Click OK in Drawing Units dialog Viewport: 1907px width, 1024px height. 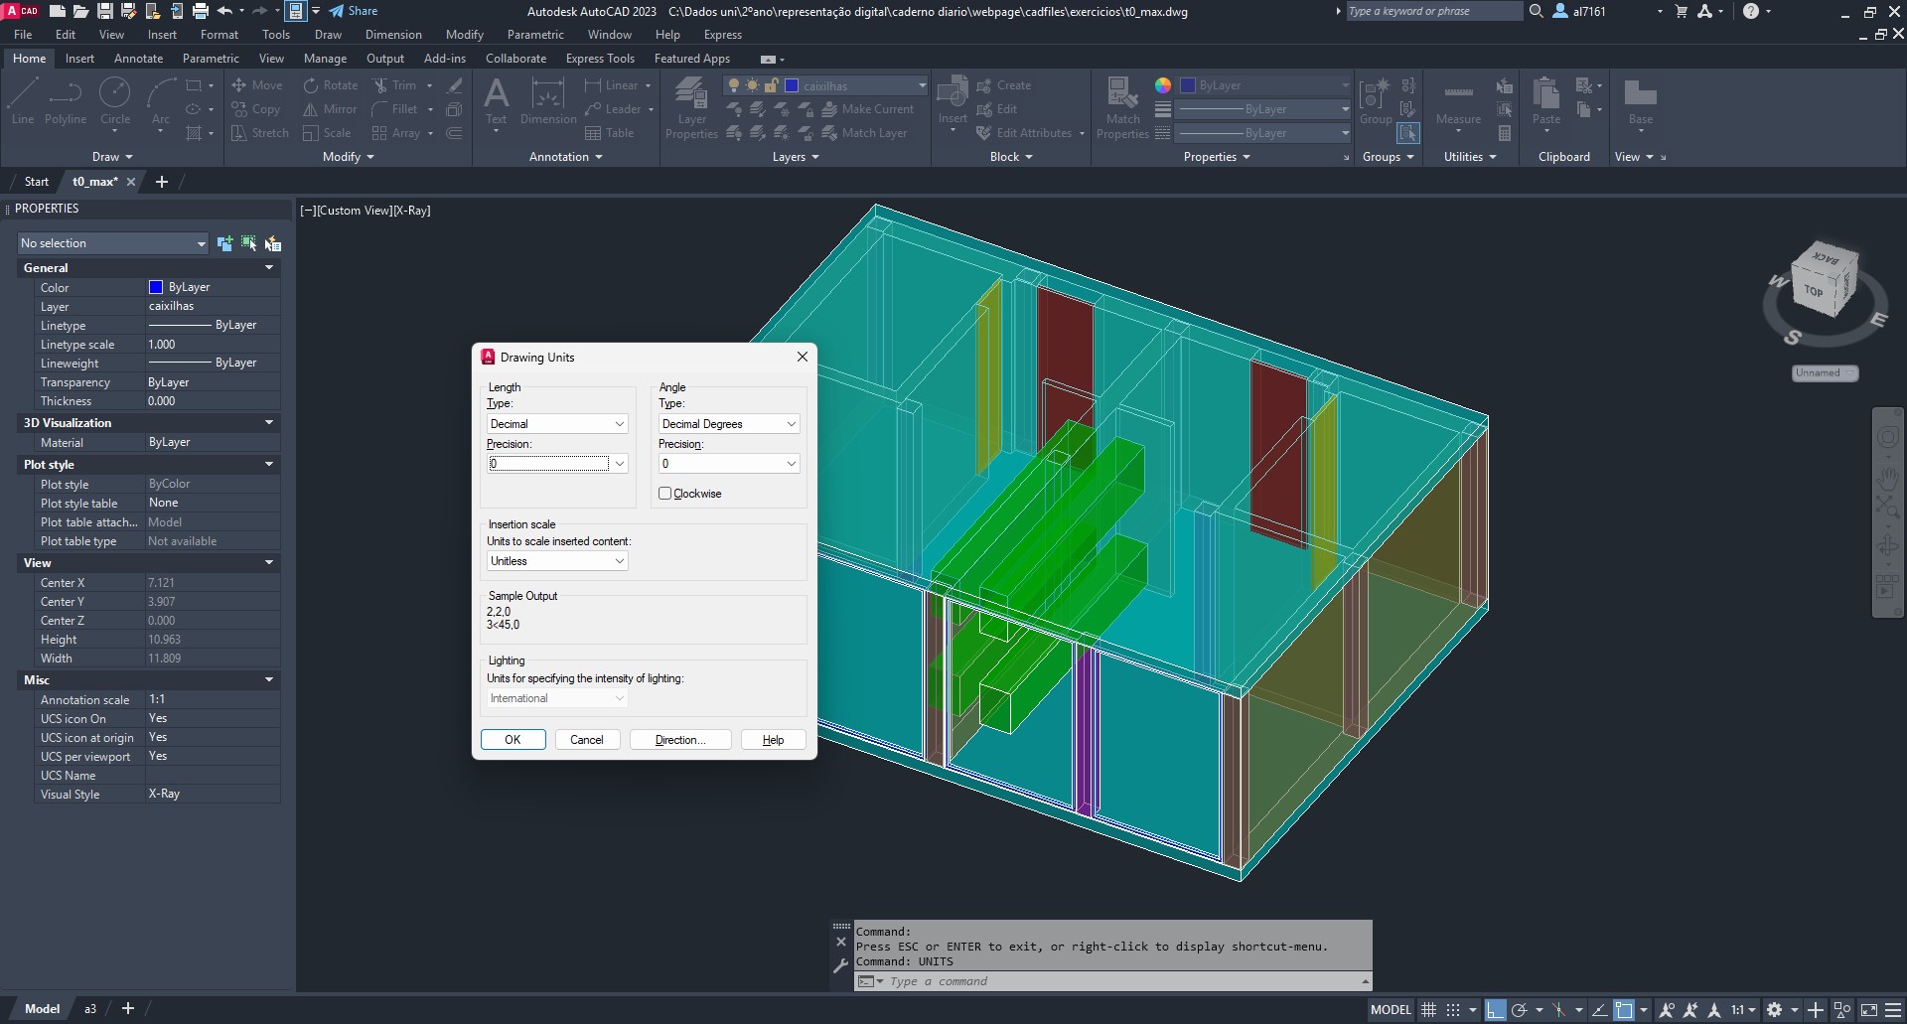pyautogui.click(x=513, y=740)
